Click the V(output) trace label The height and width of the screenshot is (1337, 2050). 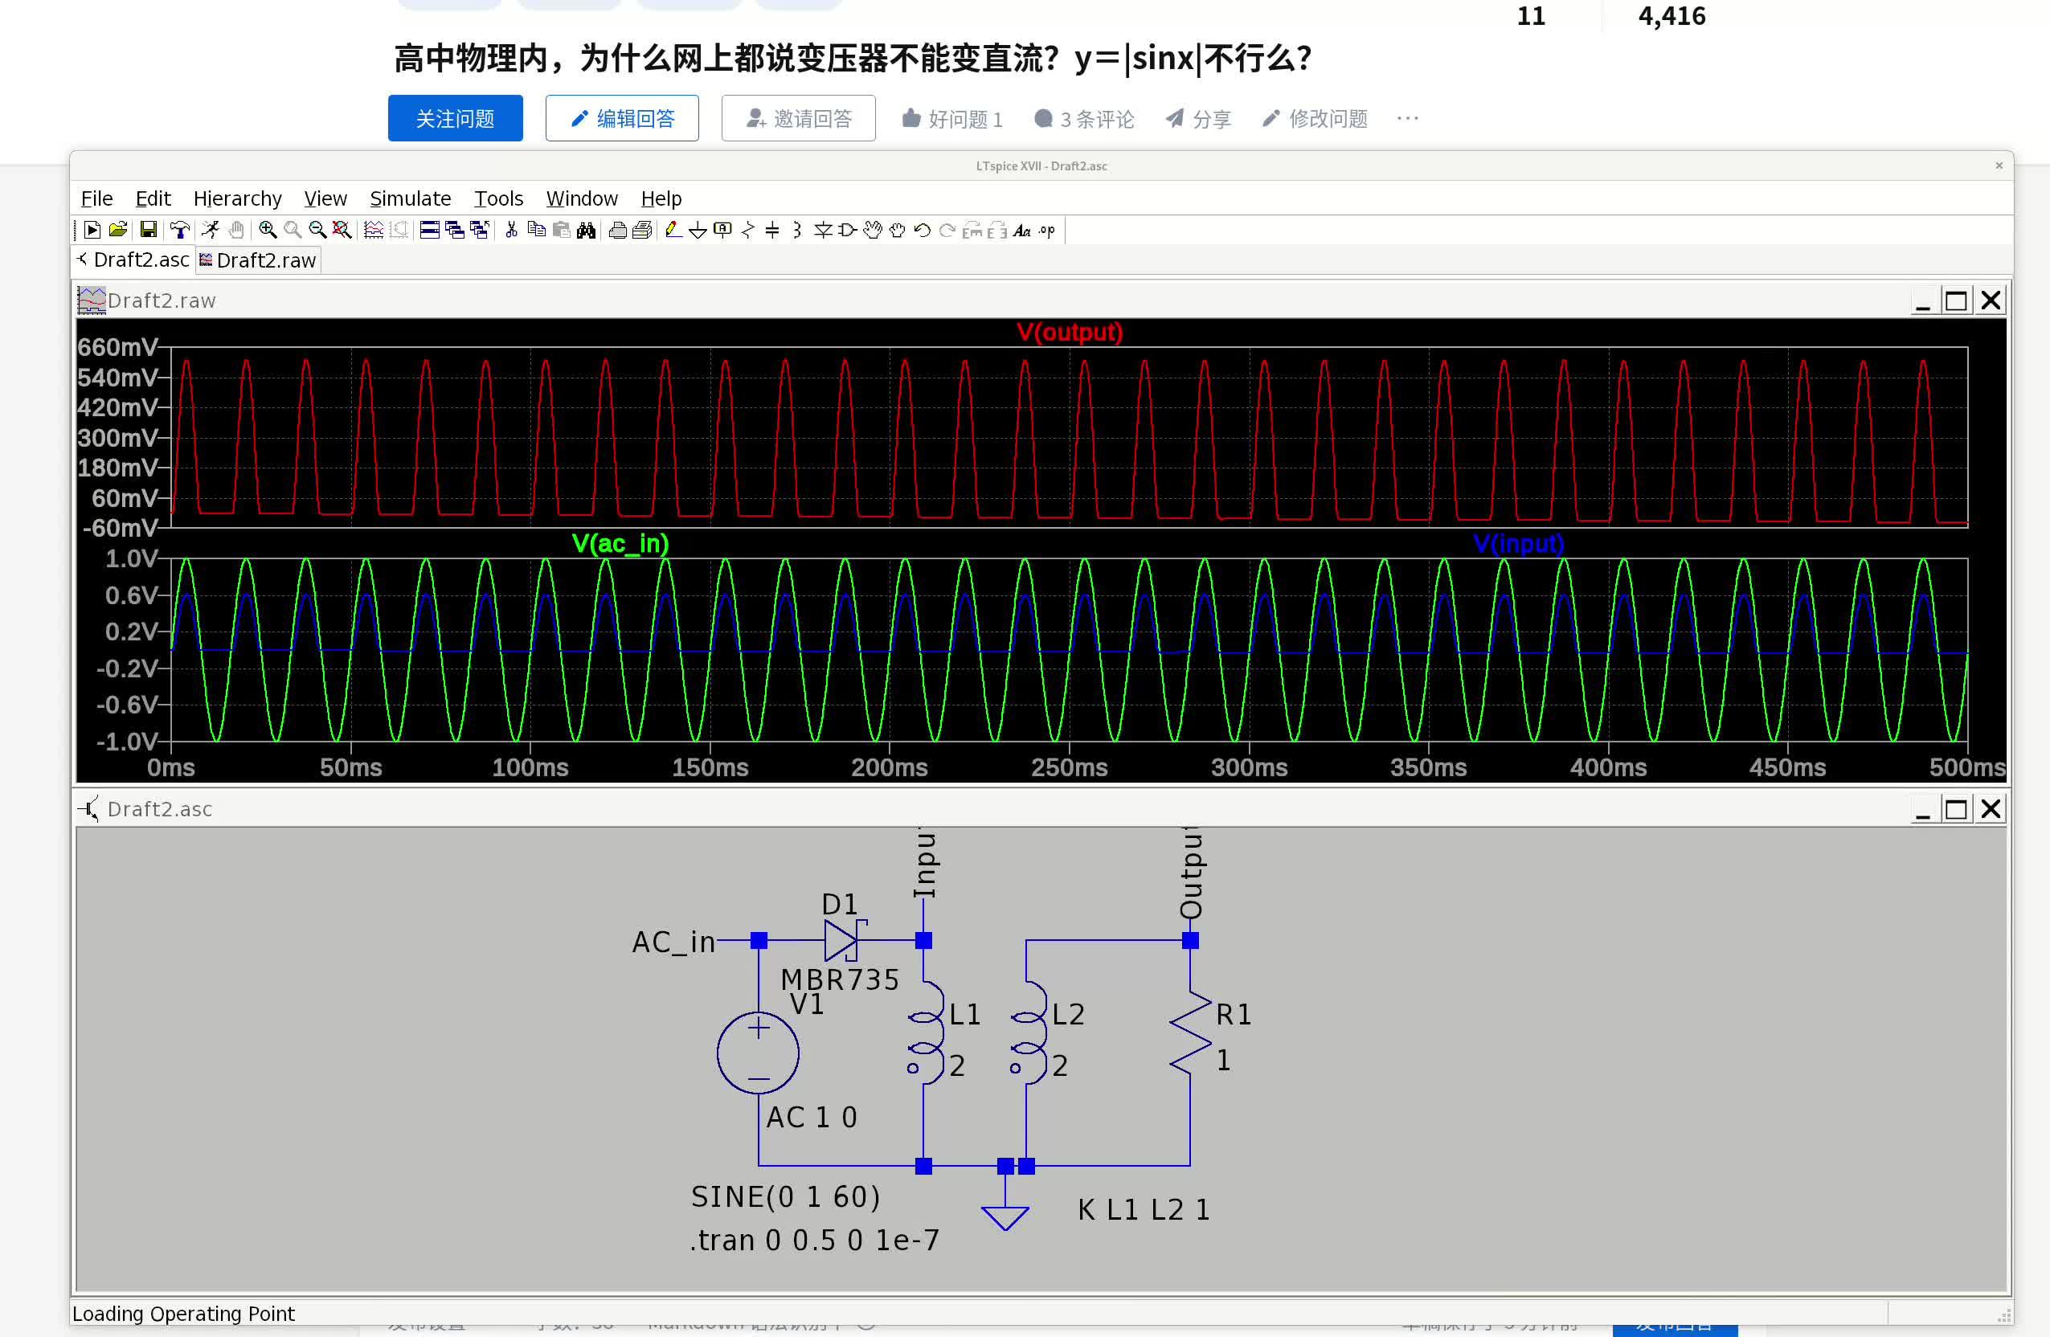(1069, 333)
